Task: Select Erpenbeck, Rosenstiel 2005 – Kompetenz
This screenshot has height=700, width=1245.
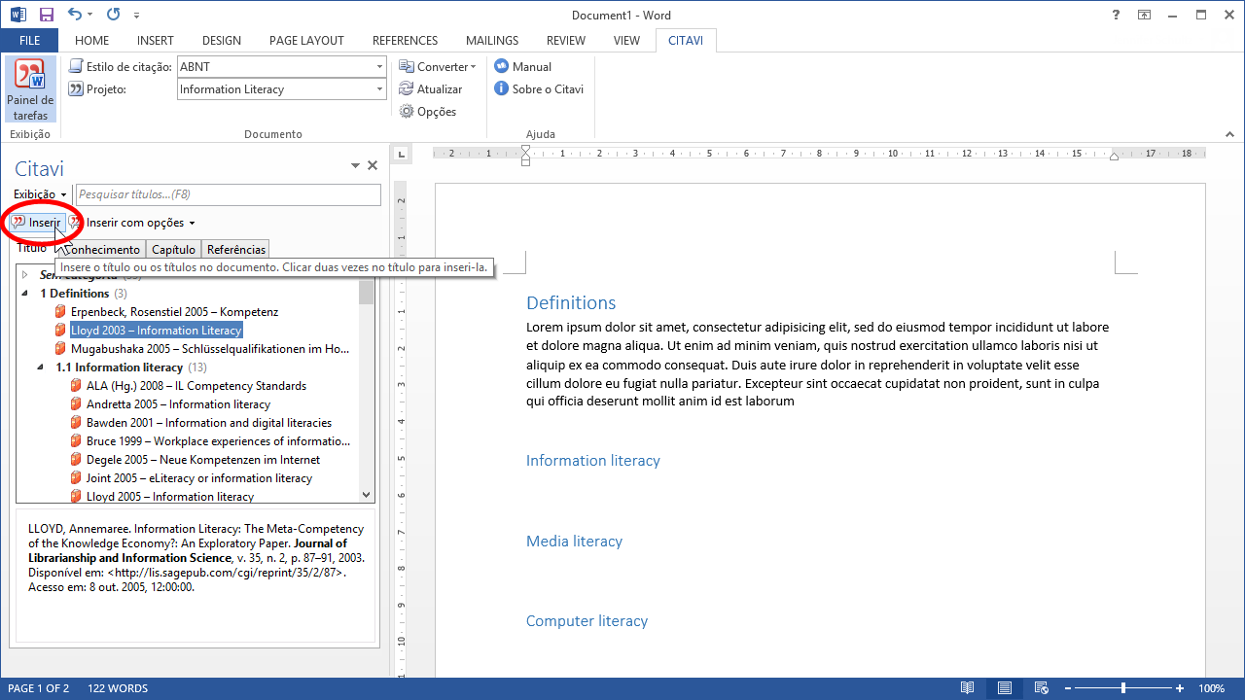Action: [x=174, y=312]
